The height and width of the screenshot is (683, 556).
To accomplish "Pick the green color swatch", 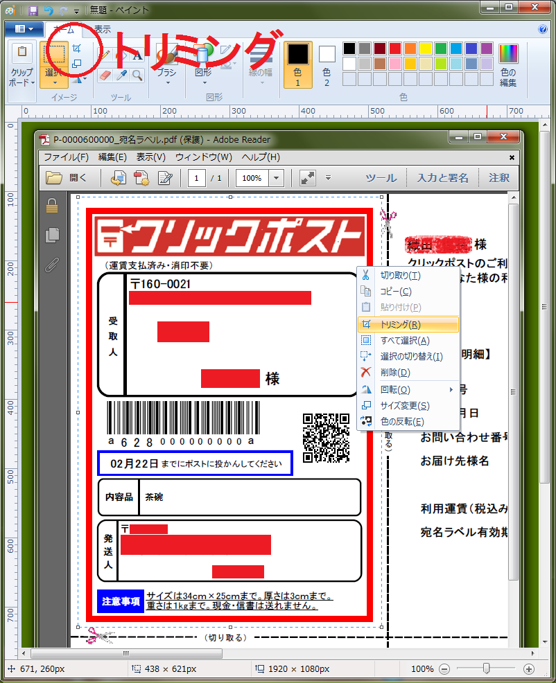I will coord(441,48).
